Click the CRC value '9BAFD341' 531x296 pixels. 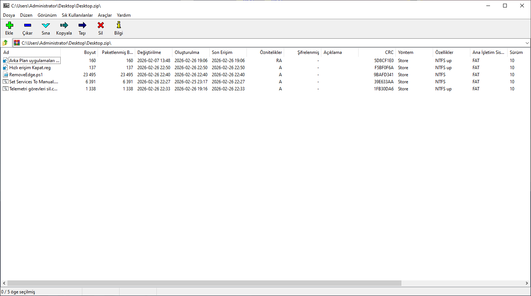click(384, 75)
